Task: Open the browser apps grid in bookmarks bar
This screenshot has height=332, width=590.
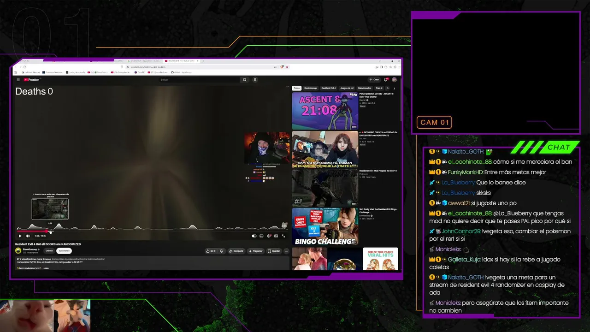Action: pyautogui.click(x=16, y=72)
